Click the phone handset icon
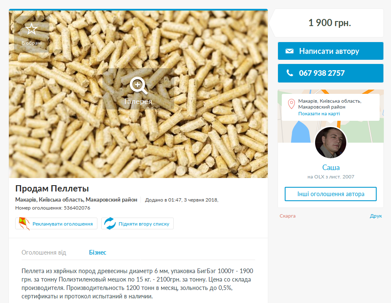This screenshot has width=391, height=303. point(289,73)
